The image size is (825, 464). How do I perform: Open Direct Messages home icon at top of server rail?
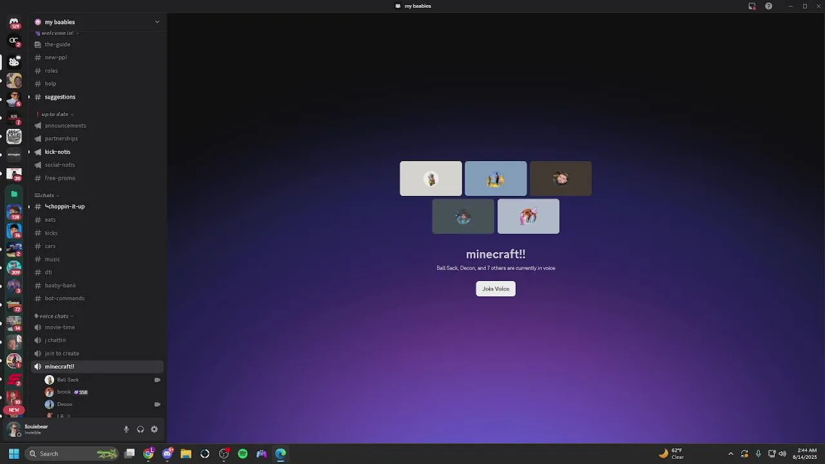14,23
